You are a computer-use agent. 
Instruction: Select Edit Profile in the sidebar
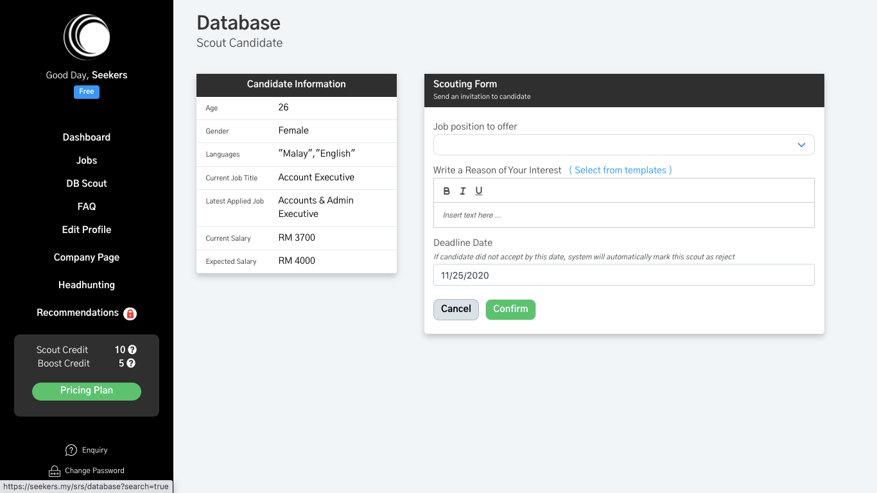[x=87, y=230]
